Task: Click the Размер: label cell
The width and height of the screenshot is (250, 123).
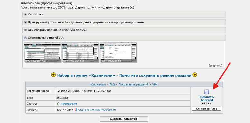Action: click(x=40, y=110)
